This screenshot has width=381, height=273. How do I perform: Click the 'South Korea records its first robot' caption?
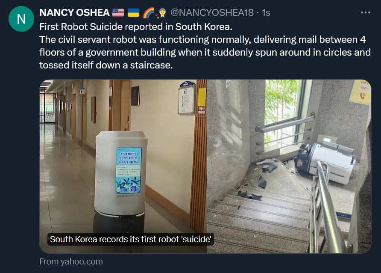(130, 239)
